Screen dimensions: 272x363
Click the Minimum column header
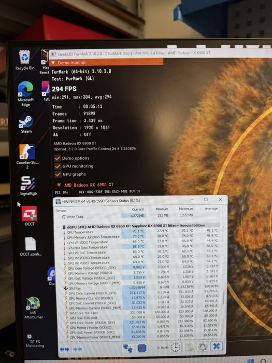(x=162, y=209)
